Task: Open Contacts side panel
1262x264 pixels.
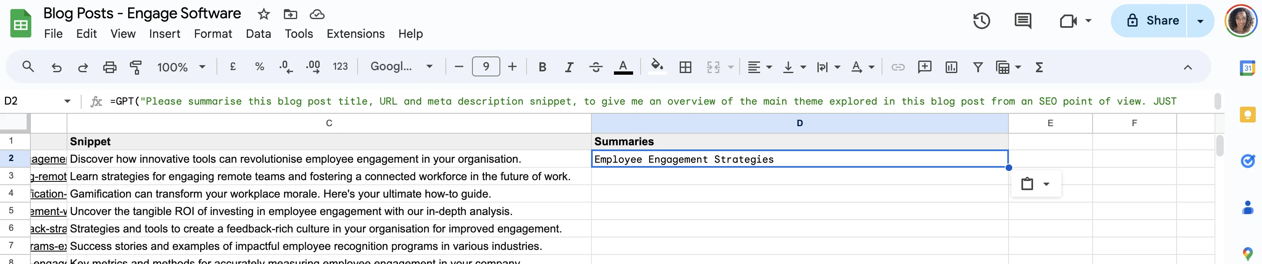Action: 1247,207
